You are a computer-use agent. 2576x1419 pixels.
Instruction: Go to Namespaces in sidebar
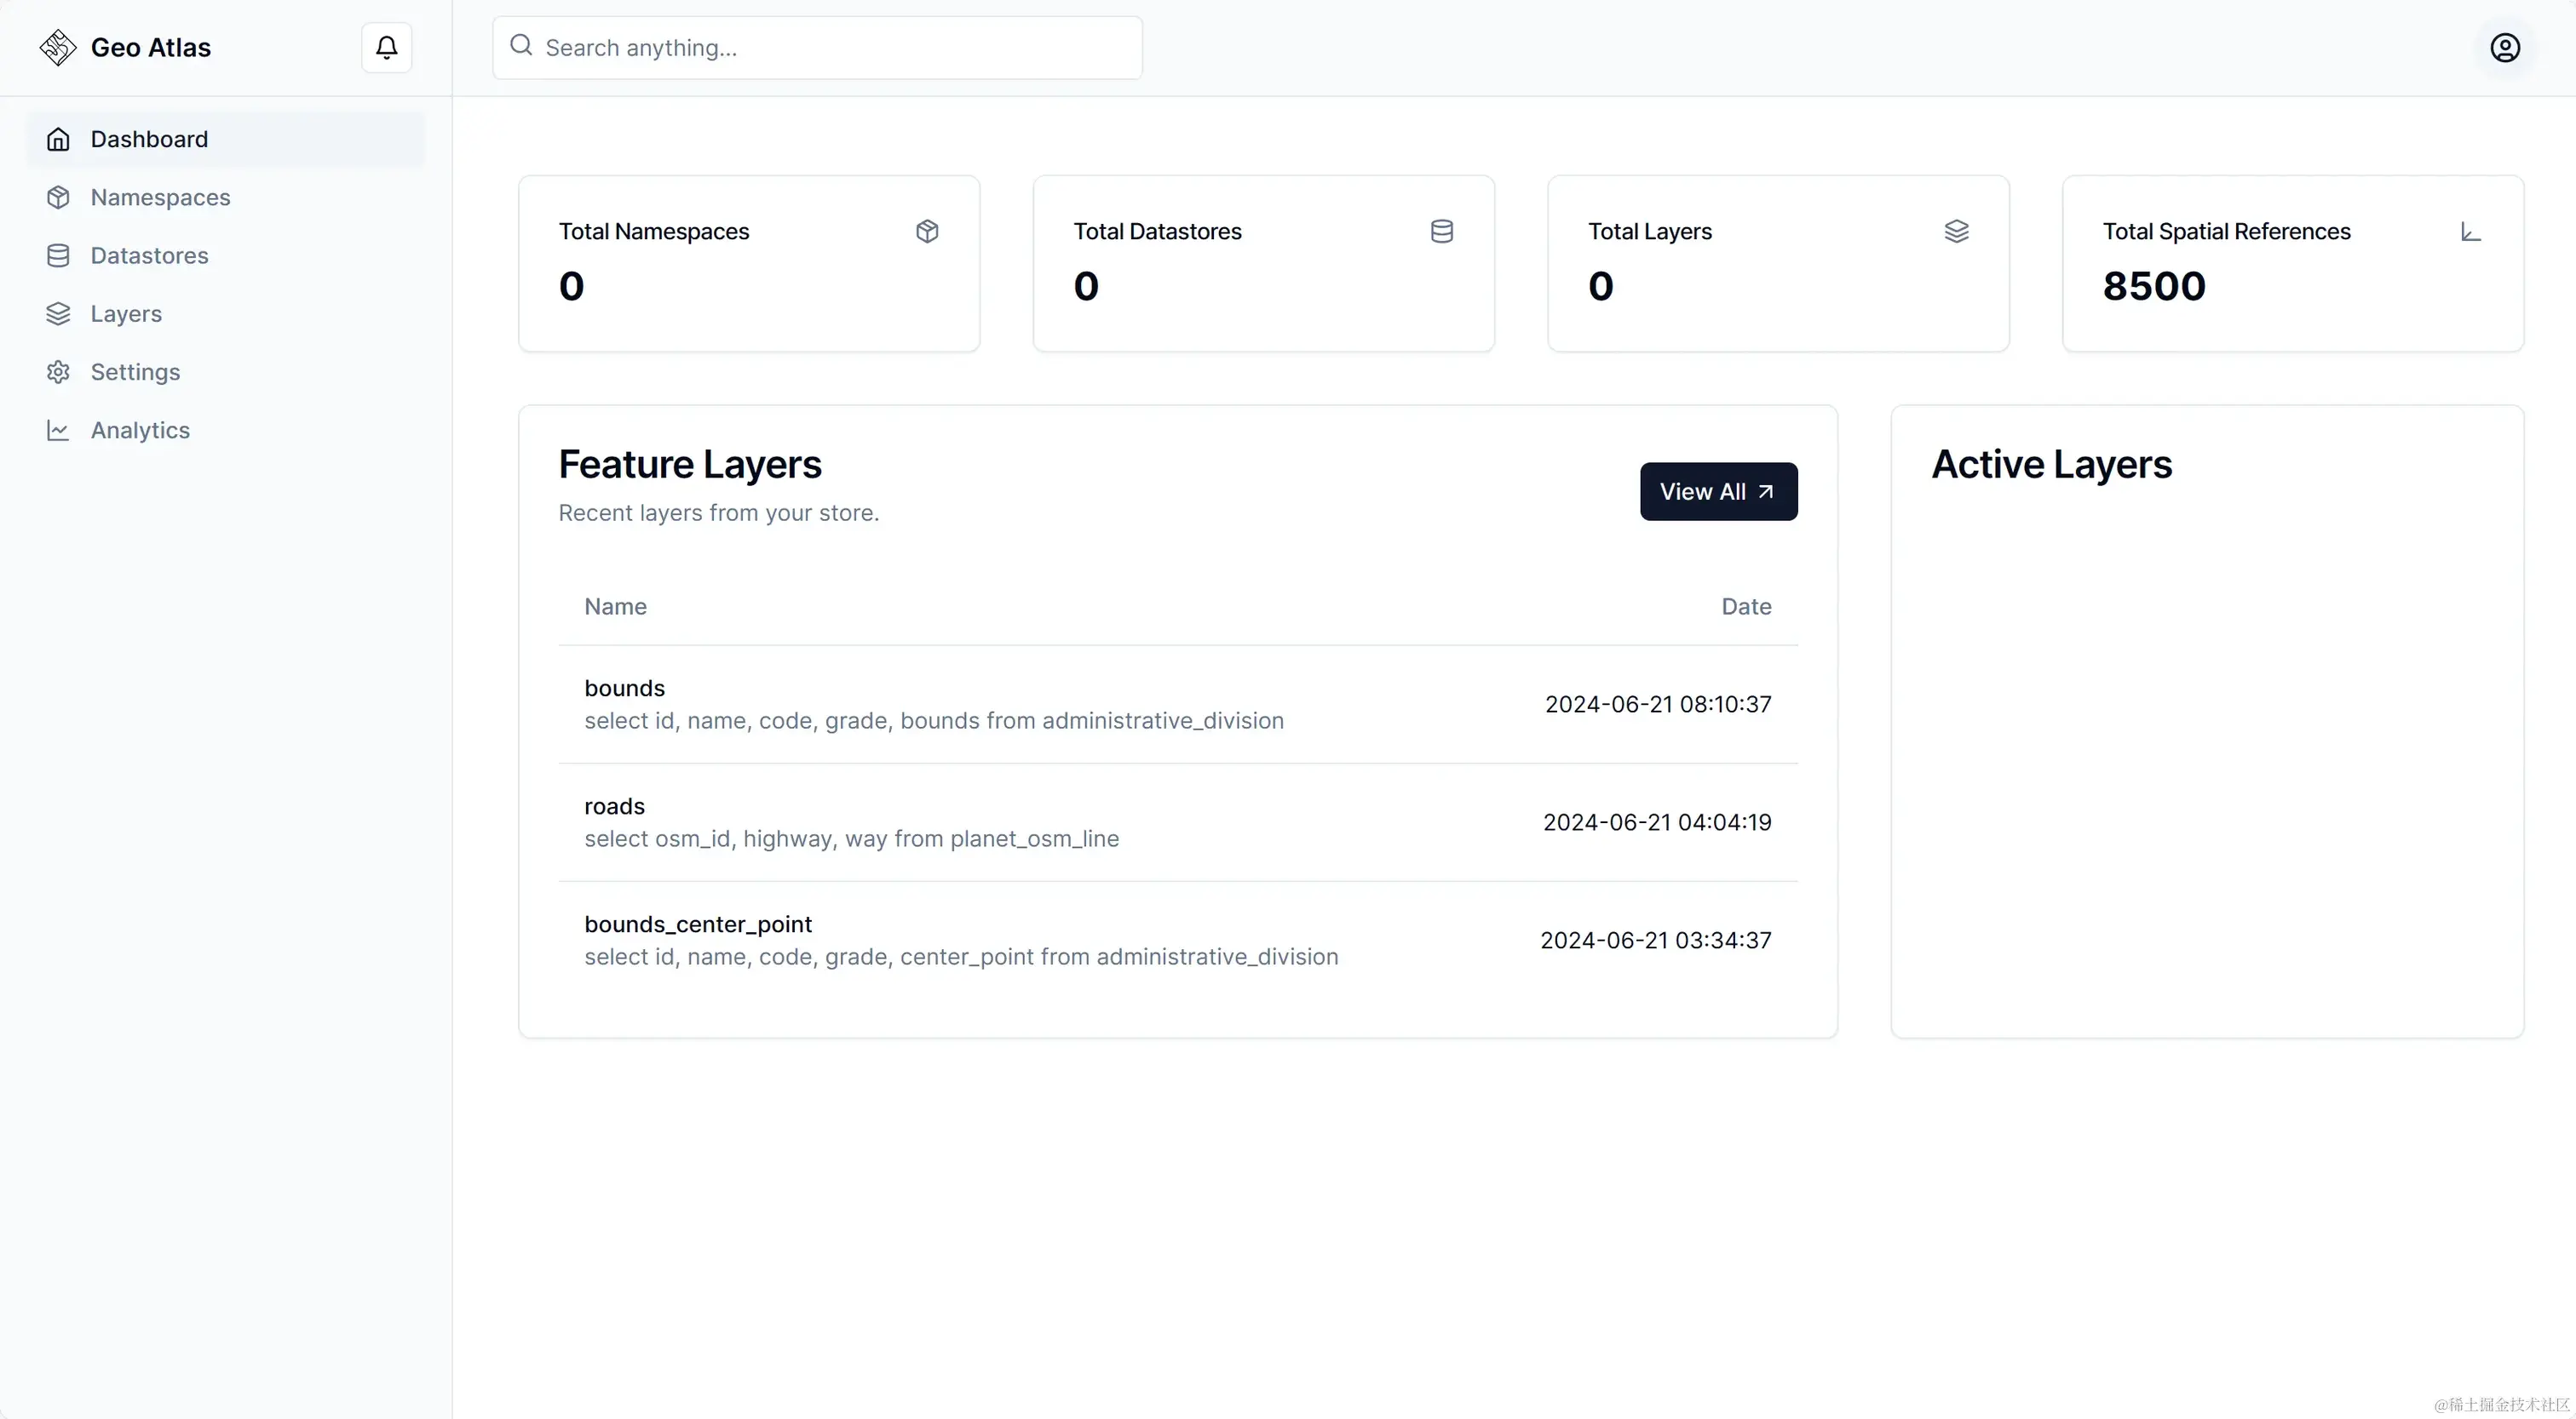(160, 197)
